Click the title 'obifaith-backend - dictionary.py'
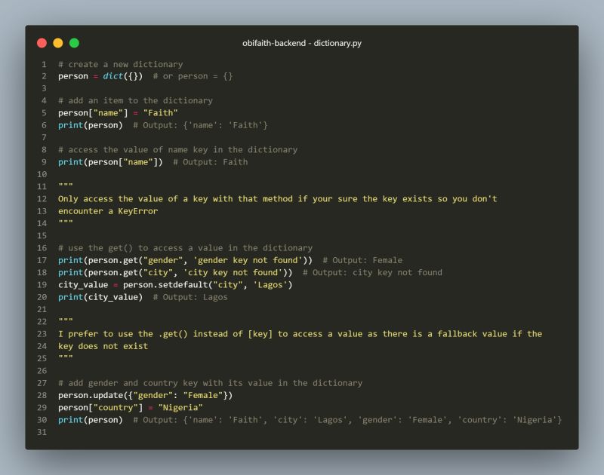604x475 pixels. 302,43
